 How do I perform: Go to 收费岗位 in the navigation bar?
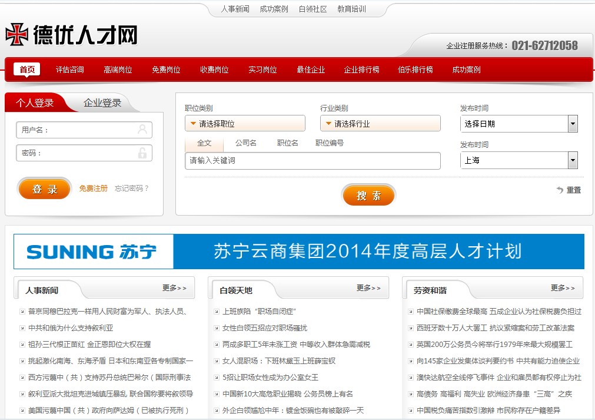[214, 70]
